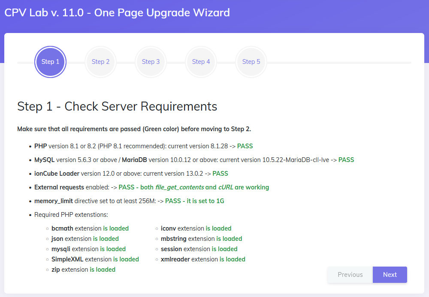Screen dimensions: 429x297
Task: Go to Step 2 in wizard
Action: coord(101,62)
